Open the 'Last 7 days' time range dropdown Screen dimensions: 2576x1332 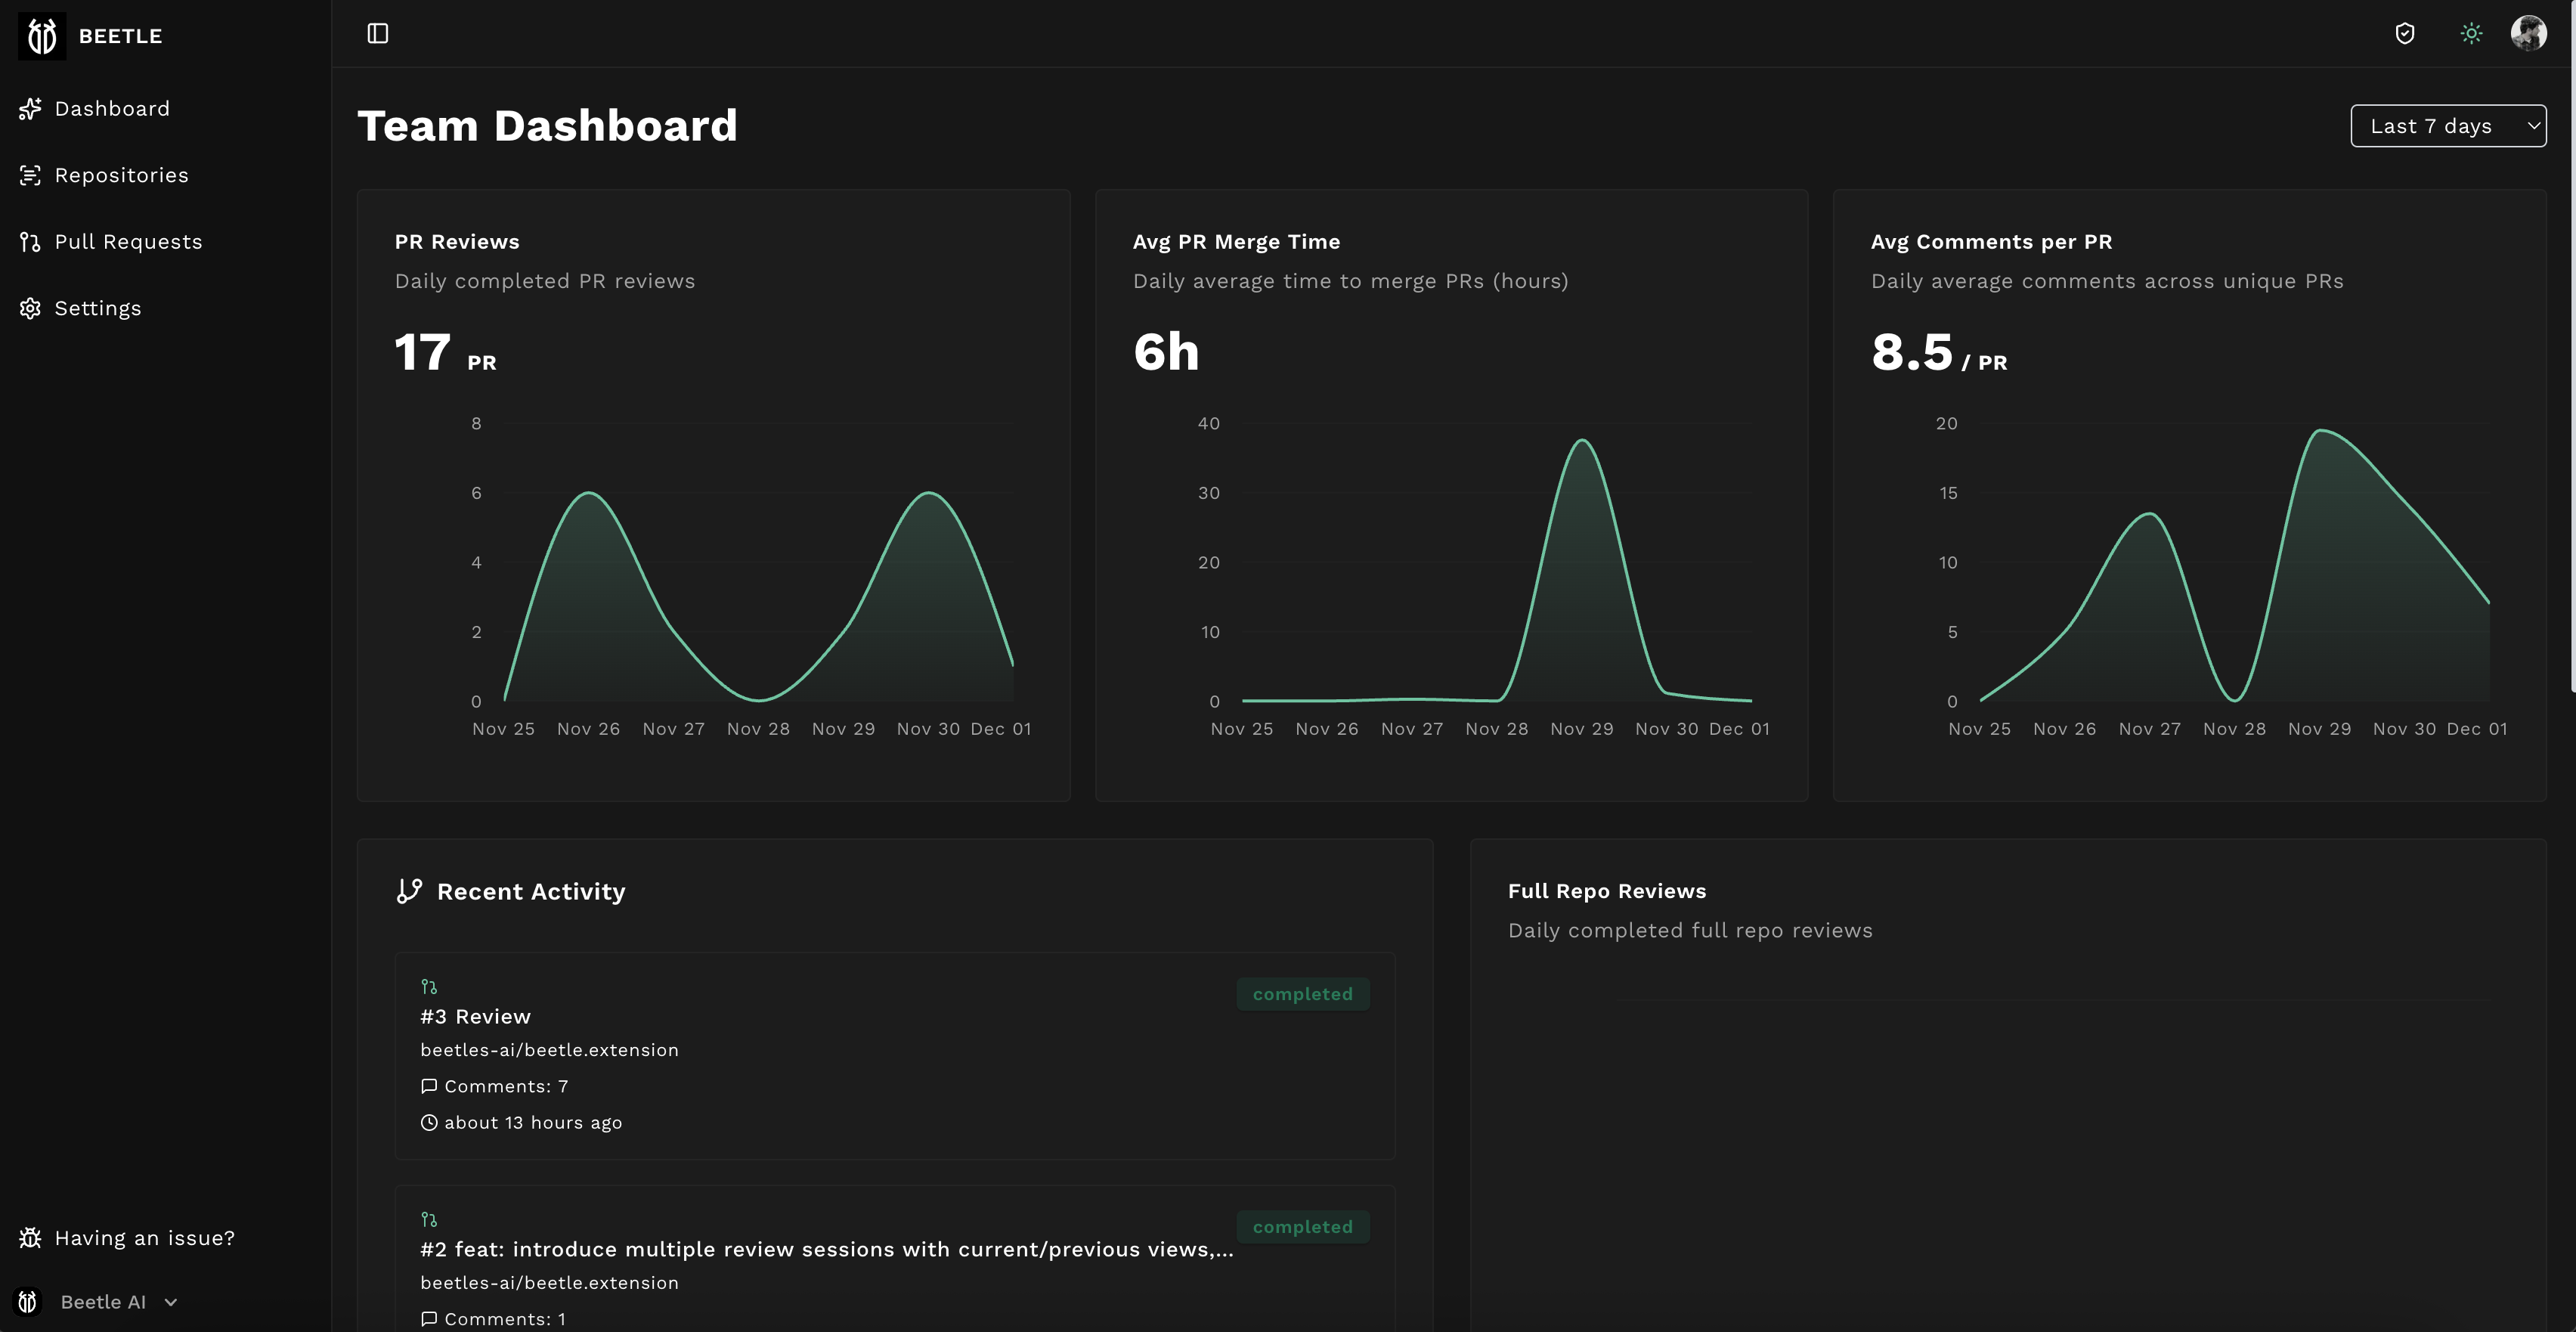[2449, 126]
